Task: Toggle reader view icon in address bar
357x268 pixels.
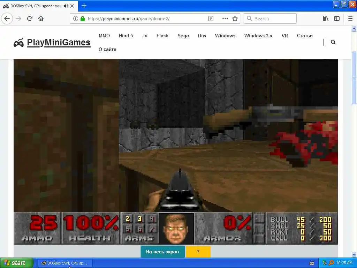Action: [x=211, y=18]
